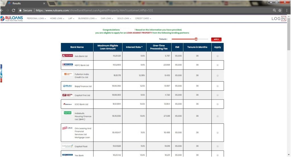291x157 pixels.
Task: Click the RULOANS logo
Action: [x=11, y=18]
